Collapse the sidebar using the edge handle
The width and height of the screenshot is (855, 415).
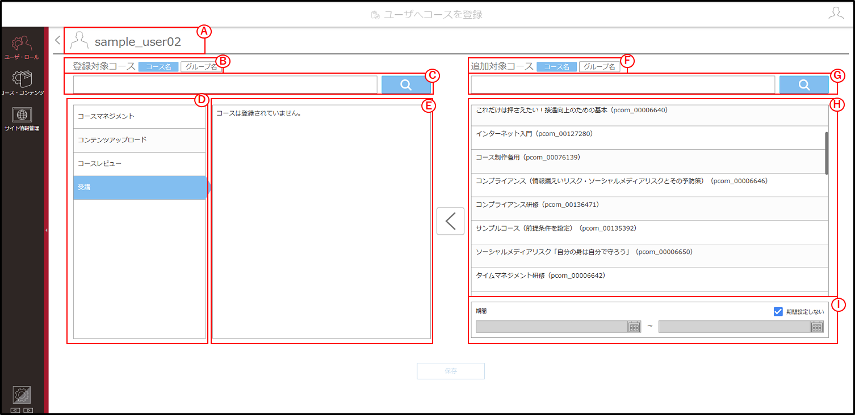point(46,231)
